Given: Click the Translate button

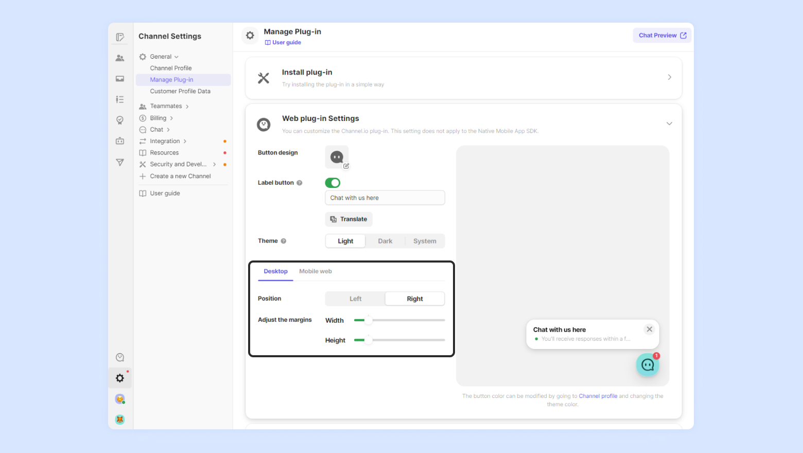Looking at the screenshot, I should (348, 219).
